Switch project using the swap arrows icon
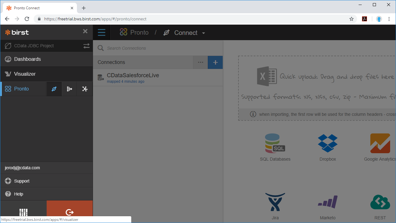This screenshot has height=223, width=396. [x=86, y=46]
